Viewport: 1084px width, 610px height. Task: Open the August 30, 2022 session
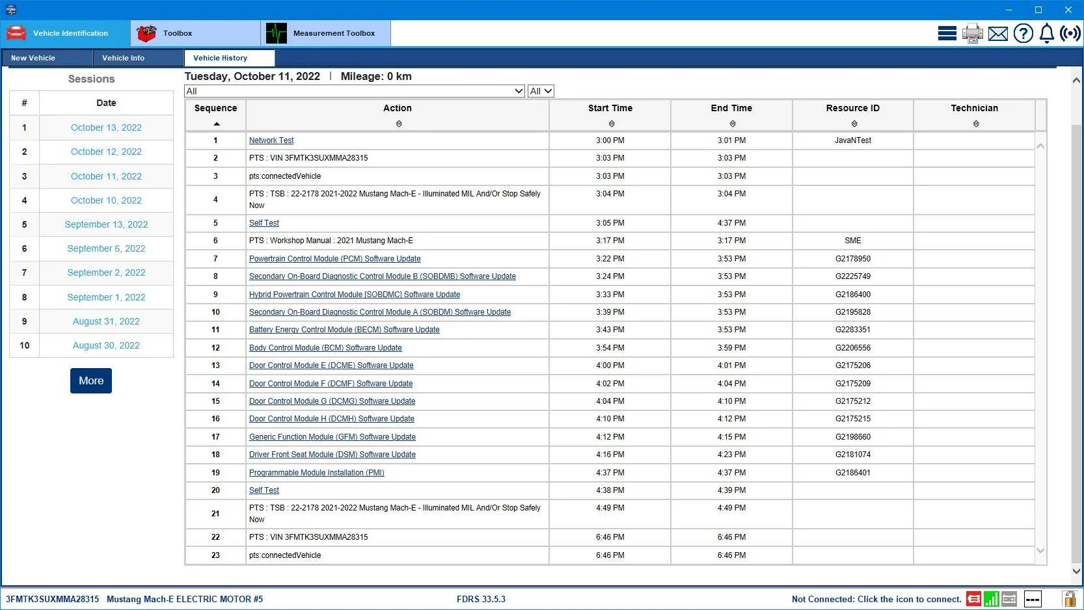click(x=106, y=345)
